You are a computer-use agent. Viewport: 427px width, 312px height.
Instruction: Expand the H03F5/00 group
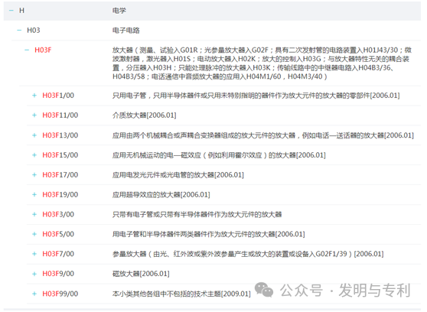(x=34, y=234)
